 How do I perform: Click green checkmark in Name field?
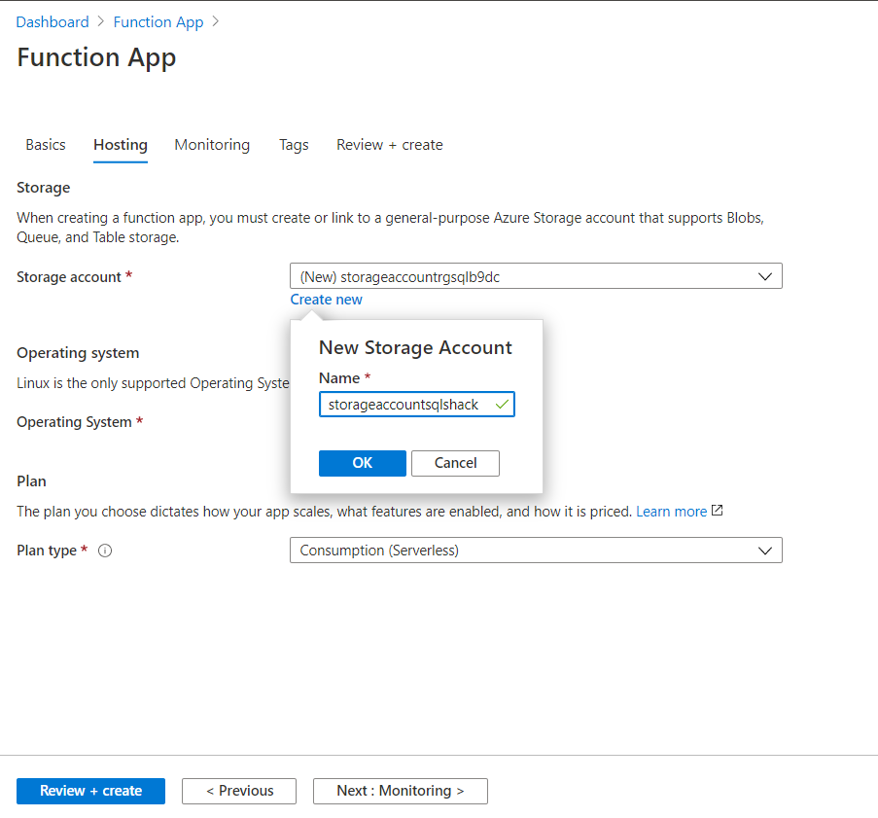coord(502,404)
